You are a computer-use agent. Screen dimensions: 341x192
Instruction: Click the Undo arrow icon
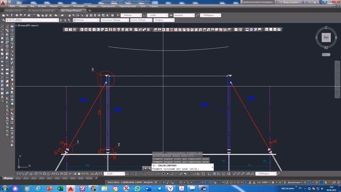coord(56,15)
